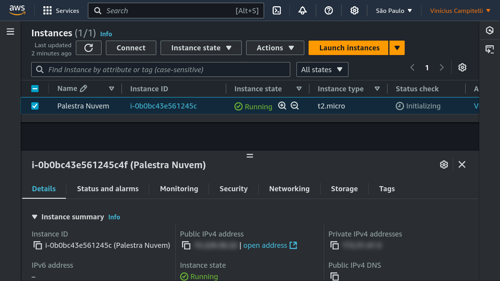Click the zoom-out filter icon beside Running
The image size is (500, 281).
[295, 105]
